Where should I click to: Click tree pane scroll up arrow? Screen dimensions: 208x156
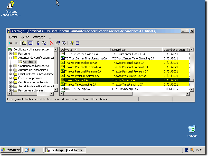click(55, 49)
